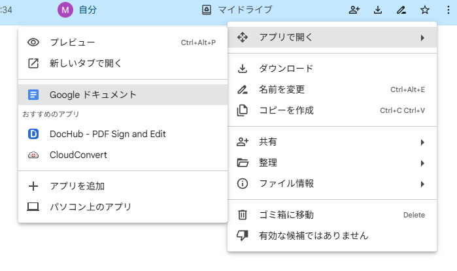Click the pencil icon beside 名前を変更
The height and width of the screenshot is (271, 457).
click(x=243, y=89)
